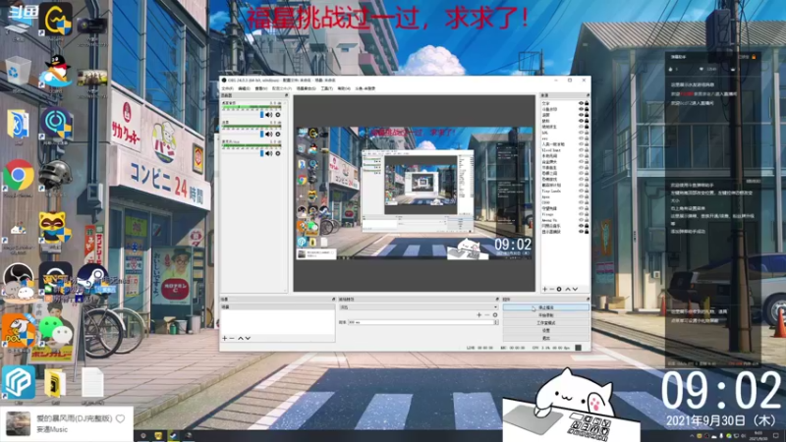Image resolution: width=786 pixels, height=442 pixels.
Task: Pop out the controls dock
Action: (x=588, y=300)
